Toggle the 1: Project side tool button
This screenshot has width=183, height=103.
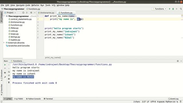coord(1,17)
